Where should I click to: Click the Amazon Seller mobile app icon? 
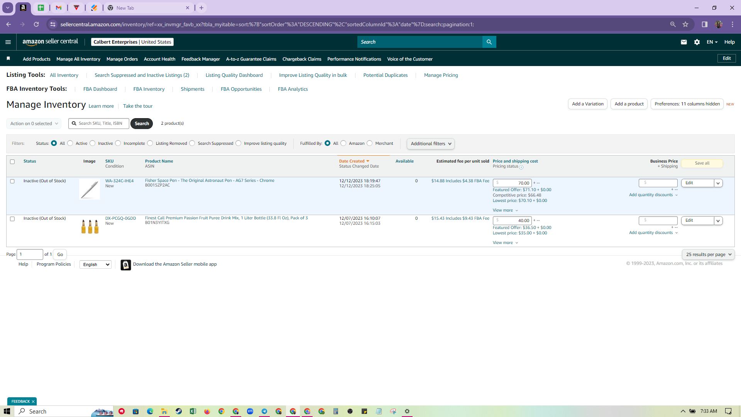coord(125,265)
